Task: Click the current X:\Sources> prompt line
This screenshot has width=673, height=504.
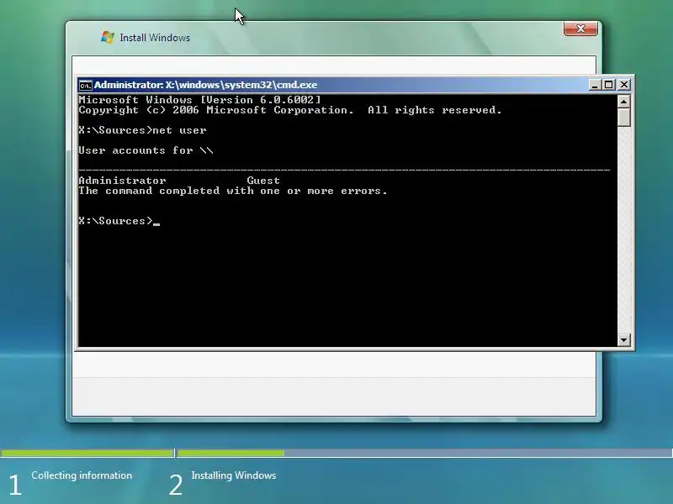Action: coord(119,221)
